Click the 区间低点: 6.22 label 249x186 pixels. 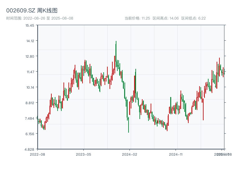[193, 18]
